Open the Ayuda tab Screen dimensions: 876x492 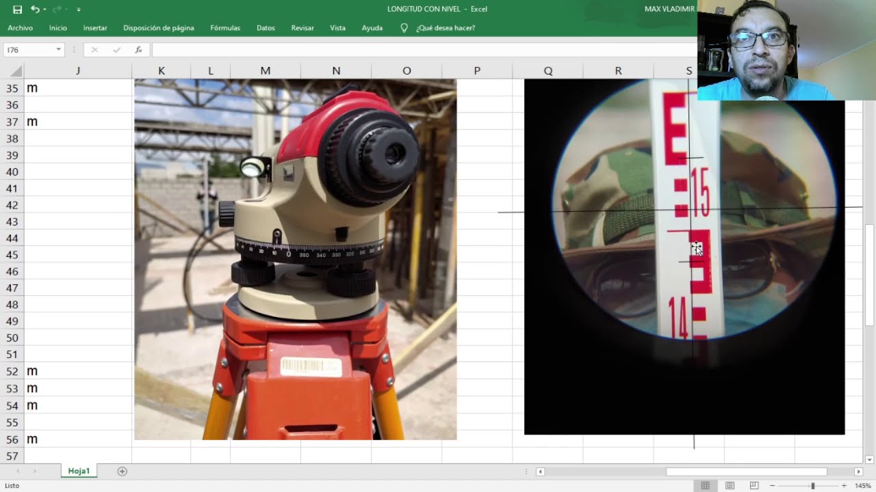coord(372,28)
